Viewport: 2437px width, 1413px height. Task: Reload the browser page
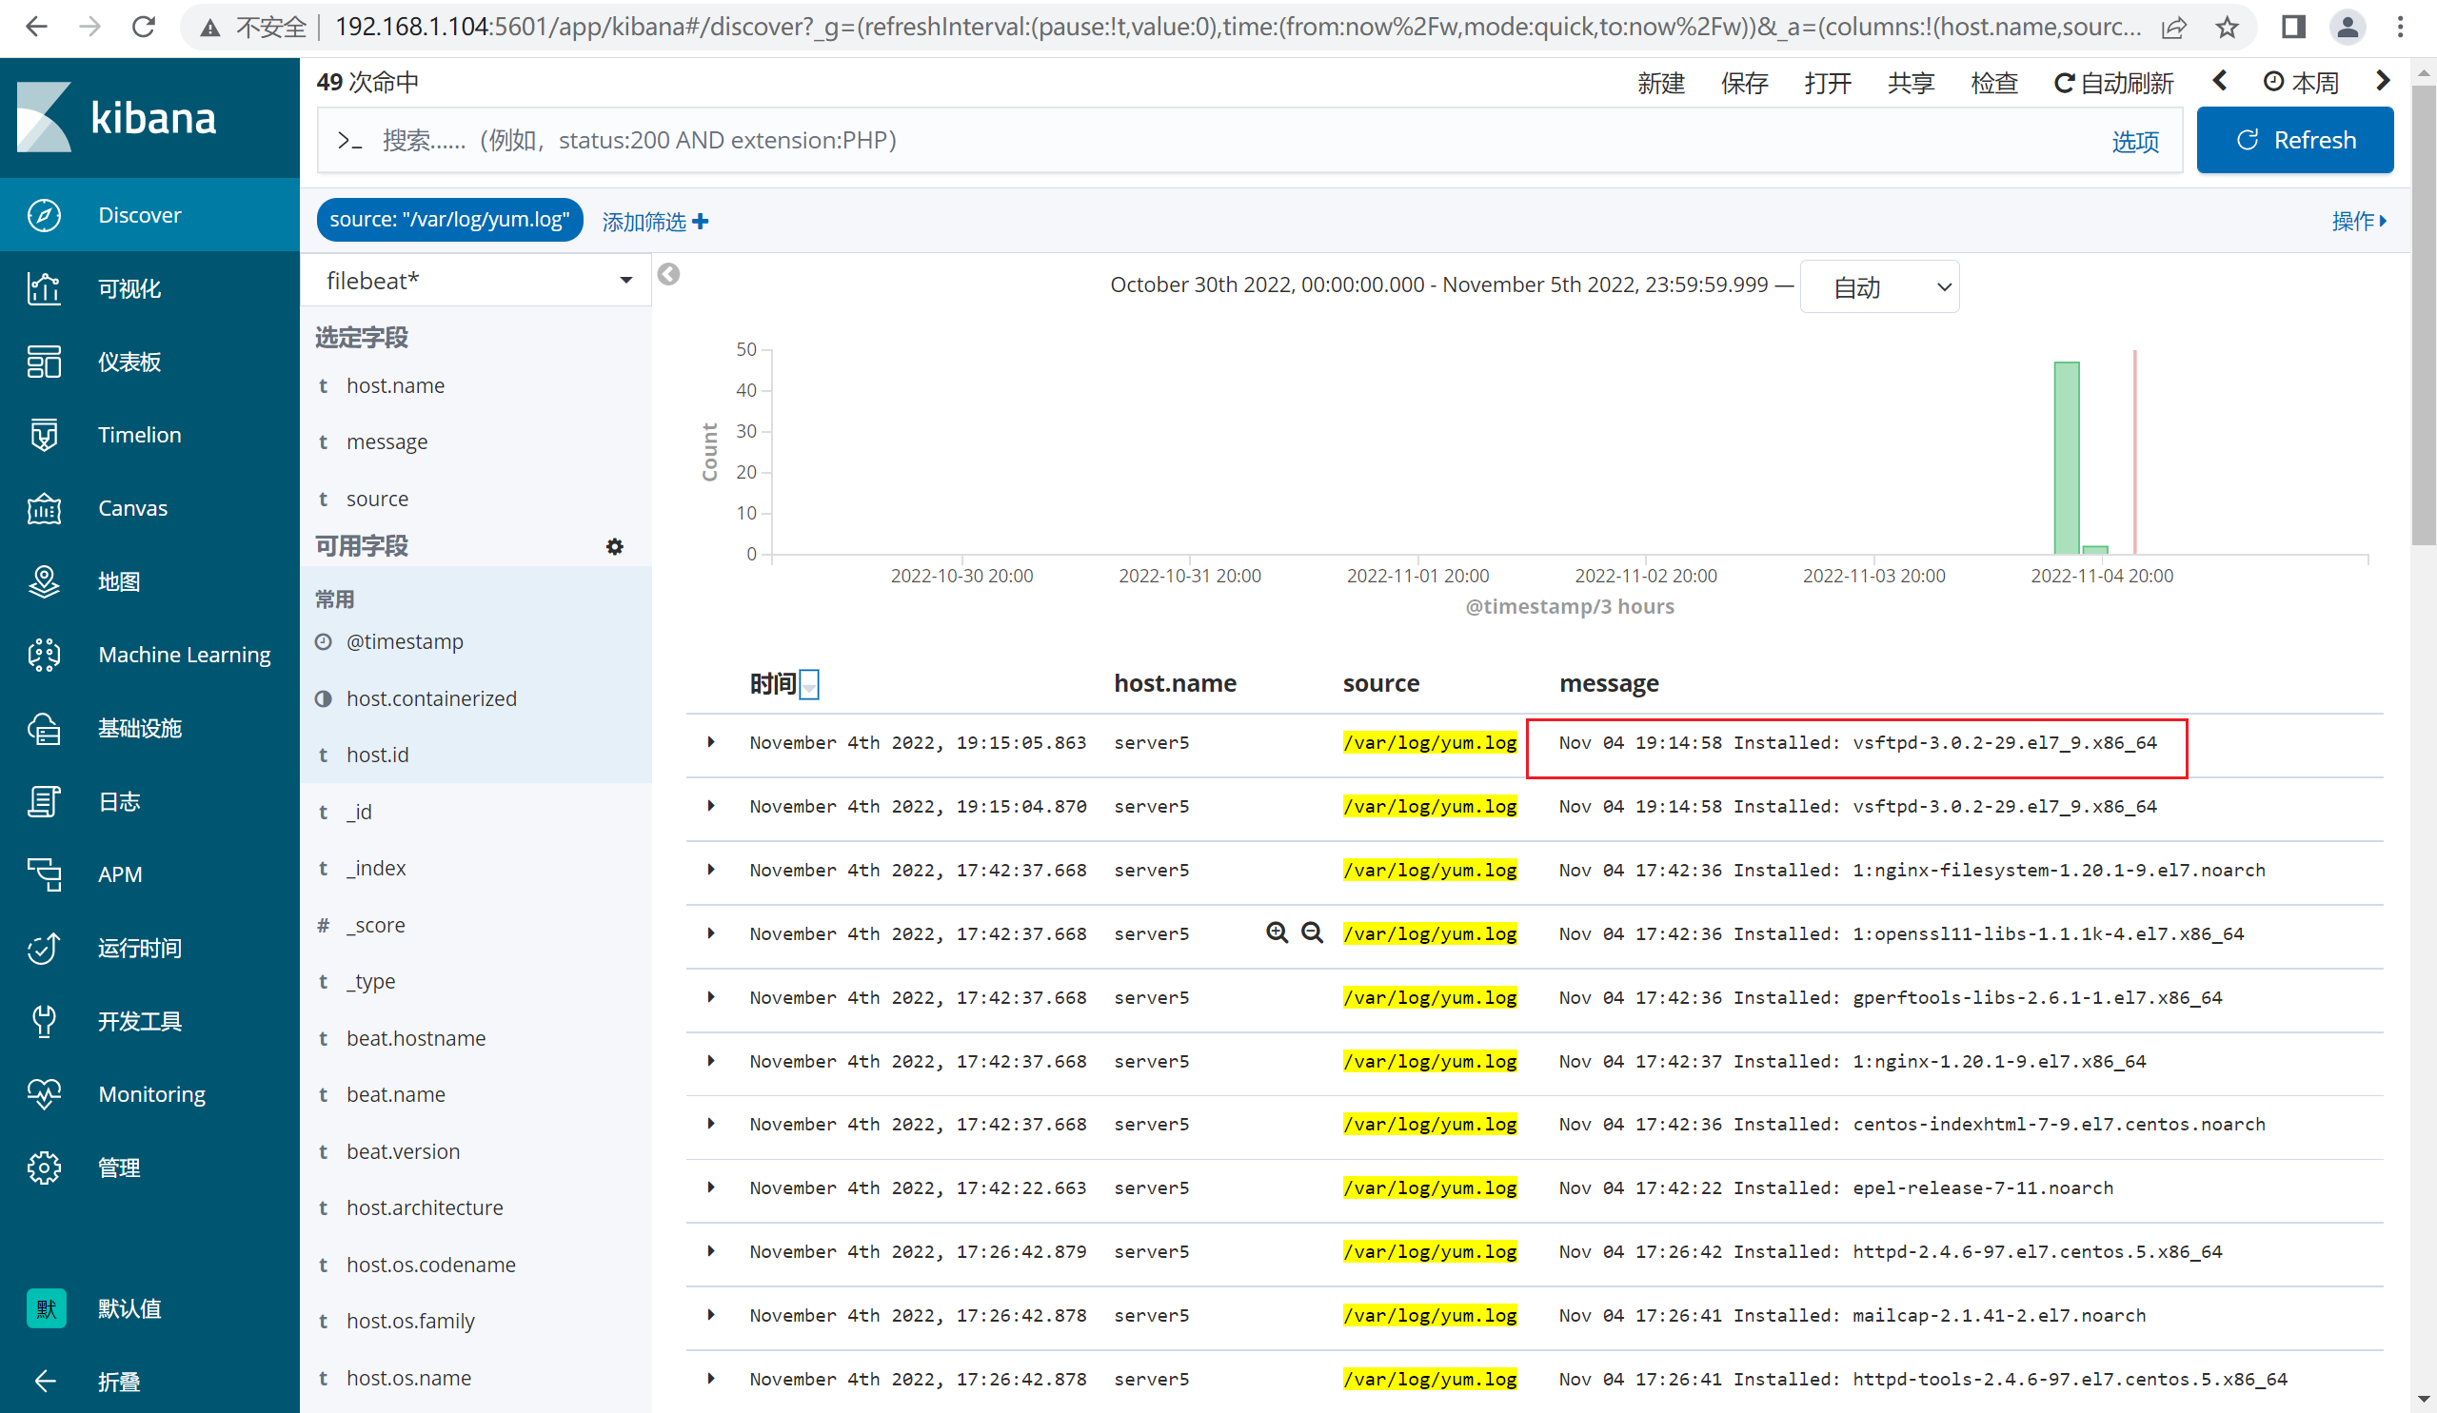144,27
